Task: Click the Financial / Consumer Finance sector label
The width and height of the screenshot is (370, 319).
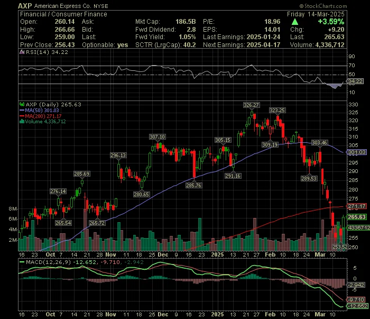Action: click(63, 14)
